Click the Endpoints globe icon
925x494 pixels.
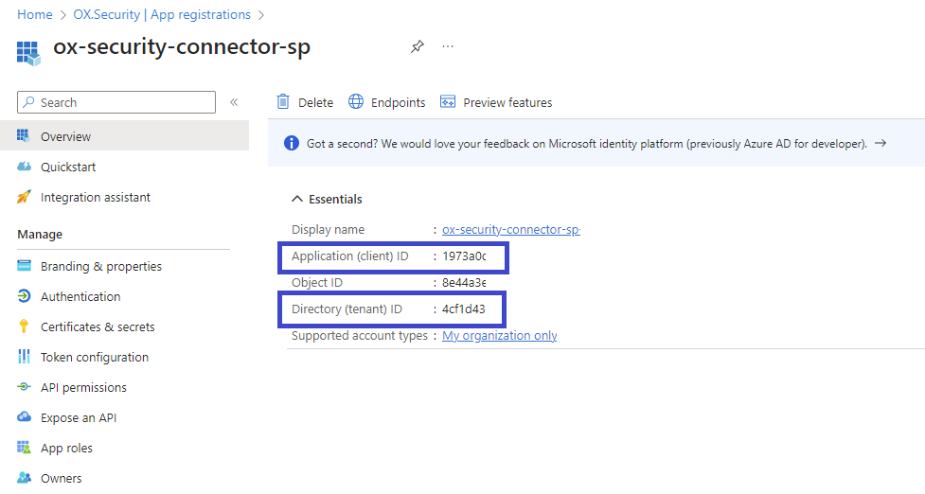(x=356, y=102)
